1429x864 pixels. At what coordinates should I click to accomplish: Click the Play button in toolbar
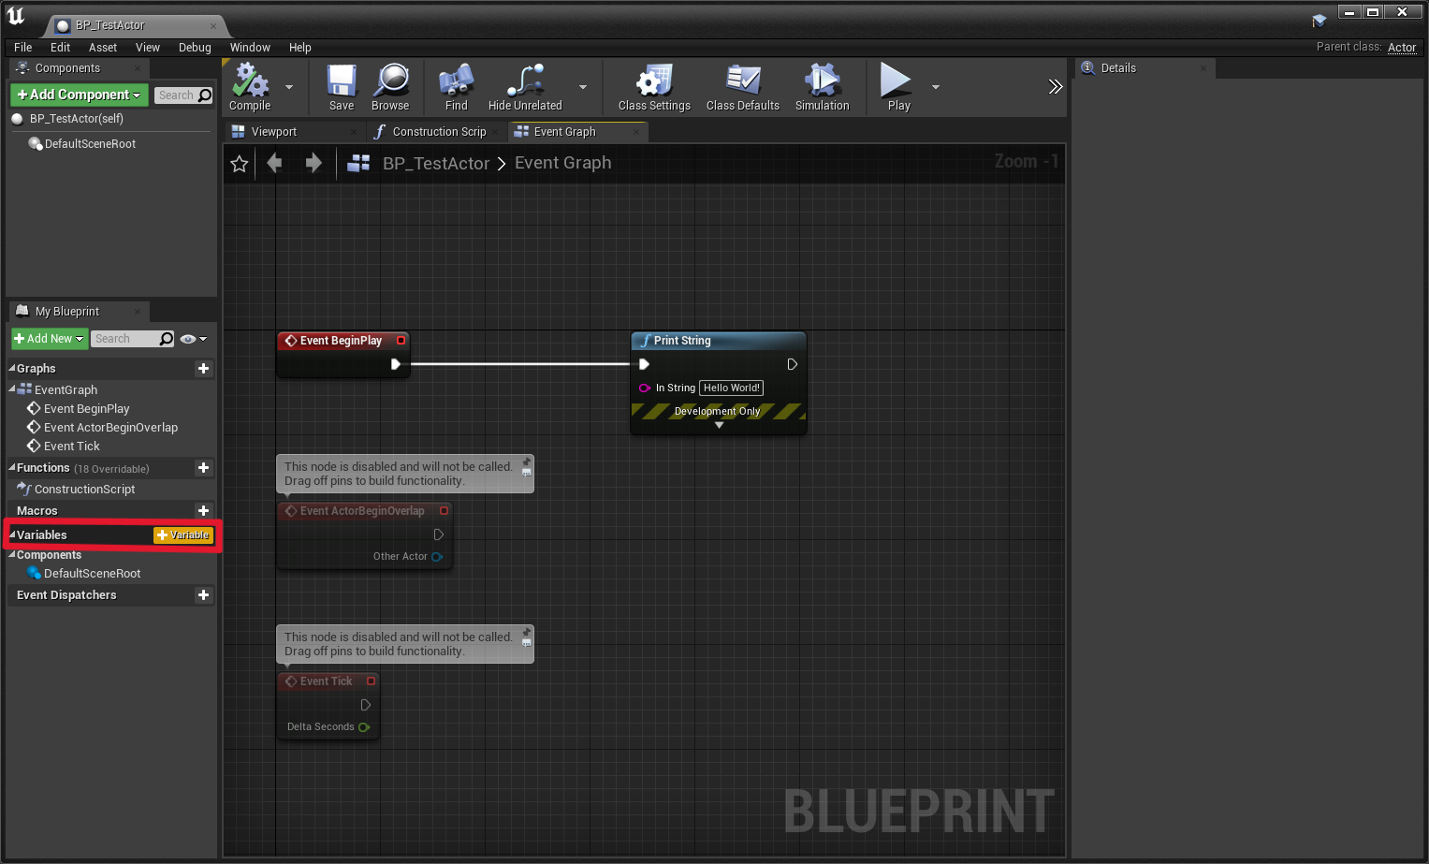[898, 86]
